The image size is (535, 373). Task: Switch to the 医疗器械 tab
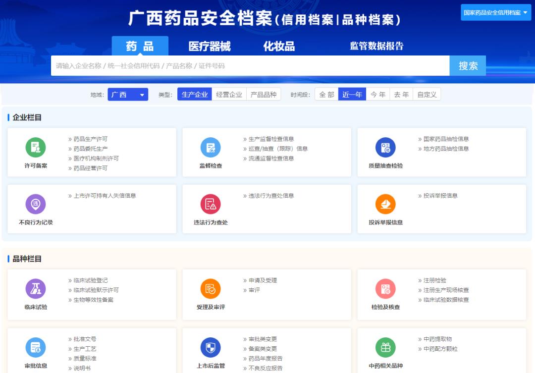210,47
